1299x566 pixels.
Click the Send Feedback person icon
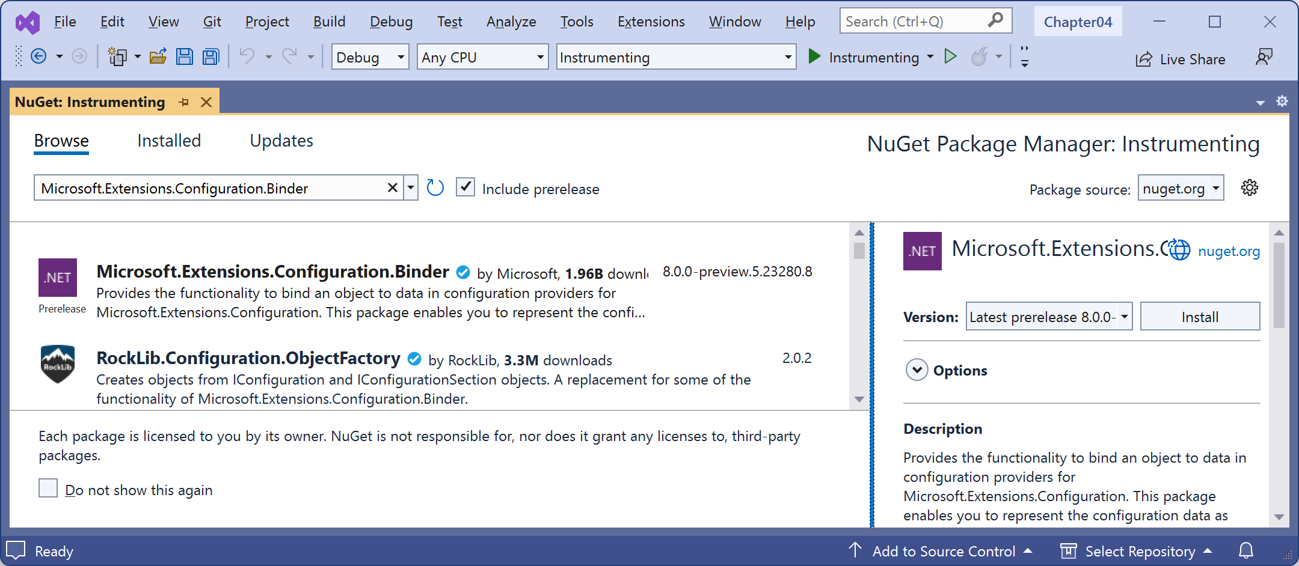tap(1264, 57)
